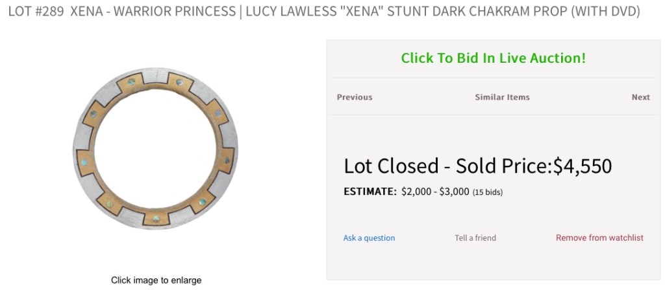Go to the Next lot
This screenshot has width=665, height=290.
[x=640, y=97]
